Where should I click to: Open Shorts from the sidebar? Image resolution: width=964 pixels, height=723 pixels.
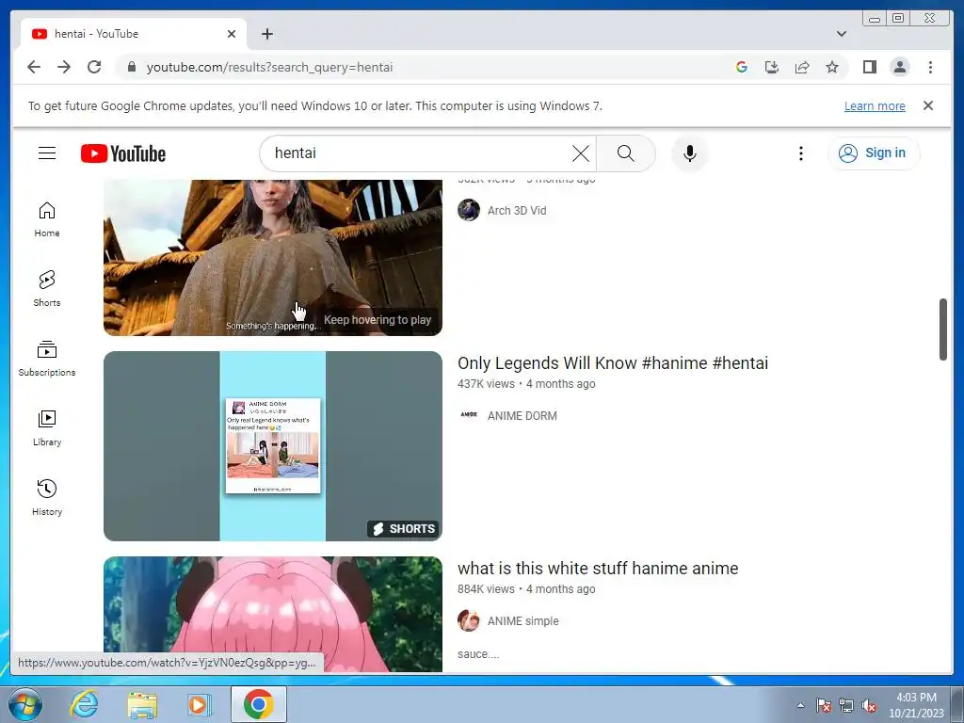47,289
